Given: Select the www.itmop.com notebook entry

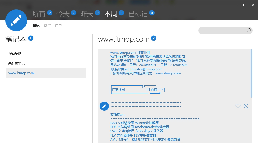Looking at the screenshot, I should pos(46,73).
